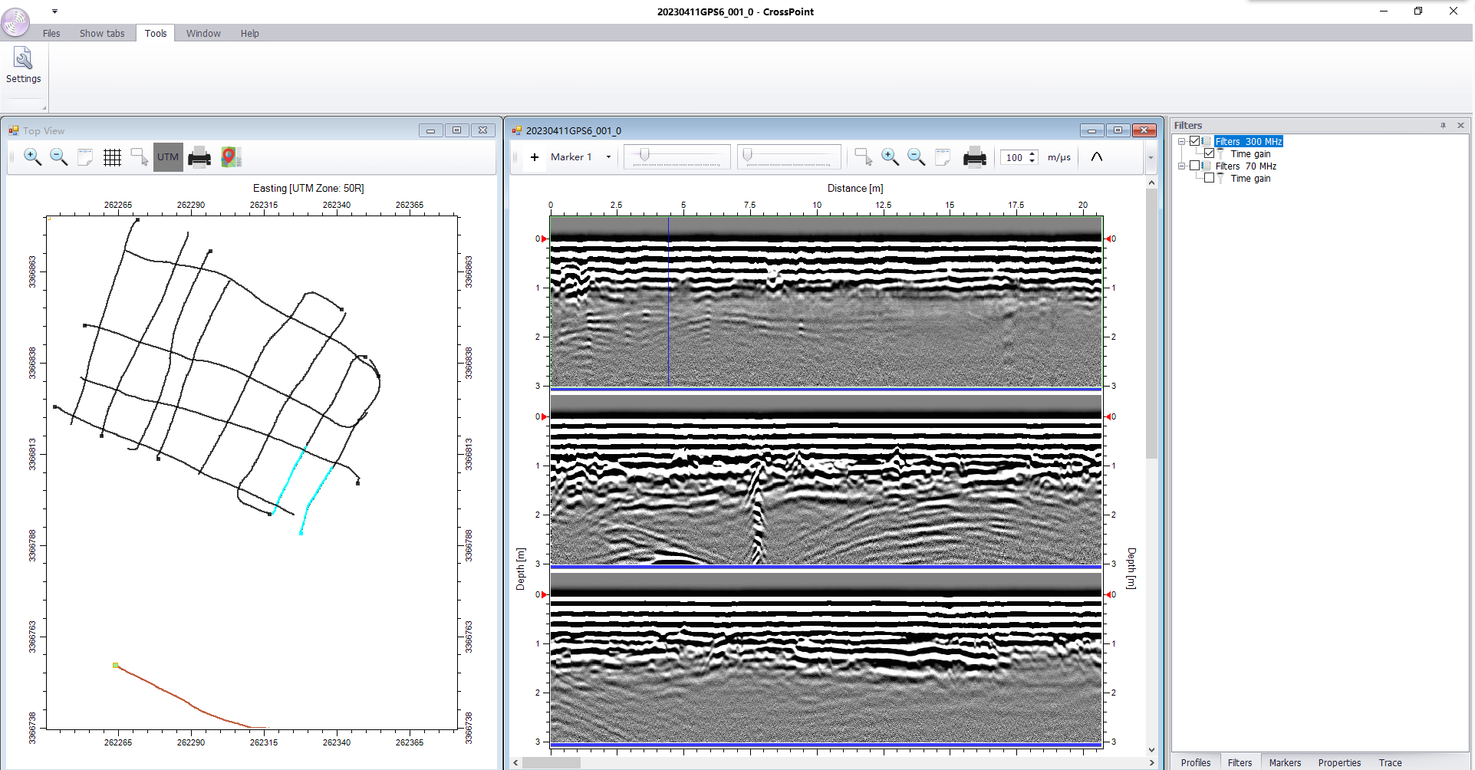Expand the Tools ribbon group launcher
Image resolution: width=1475 pixels, height=770 pixels.
point(44,108)
